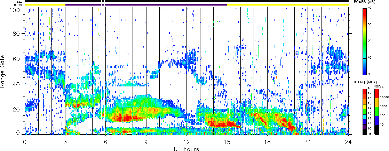This screenshot has width=389, height=151.
Task: Select the blue band of POWER colorbar
Action: coord(365,70)
